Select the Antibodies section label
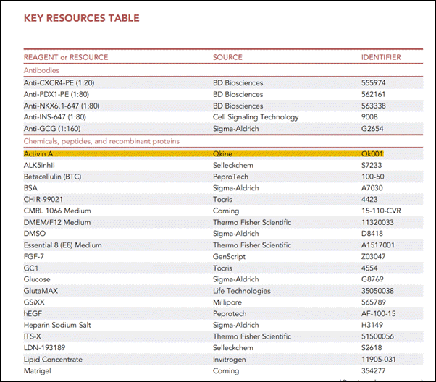The width and height of the screenshot is (436, 382). coord(42,70)
